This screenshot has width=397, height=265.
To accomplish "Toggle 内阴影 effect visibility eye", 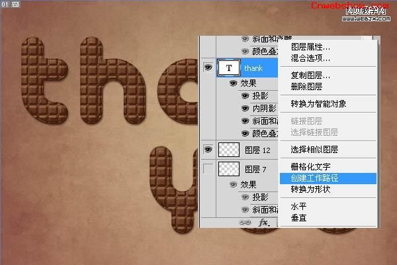I will click(245, 109).
